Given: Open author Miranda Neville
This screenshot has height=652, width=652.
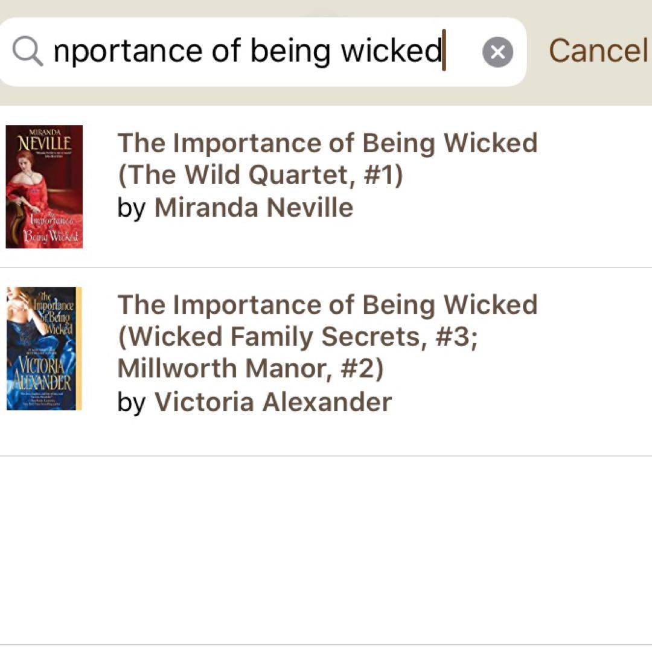Looking at the screenshot, I should coord(254,207).
